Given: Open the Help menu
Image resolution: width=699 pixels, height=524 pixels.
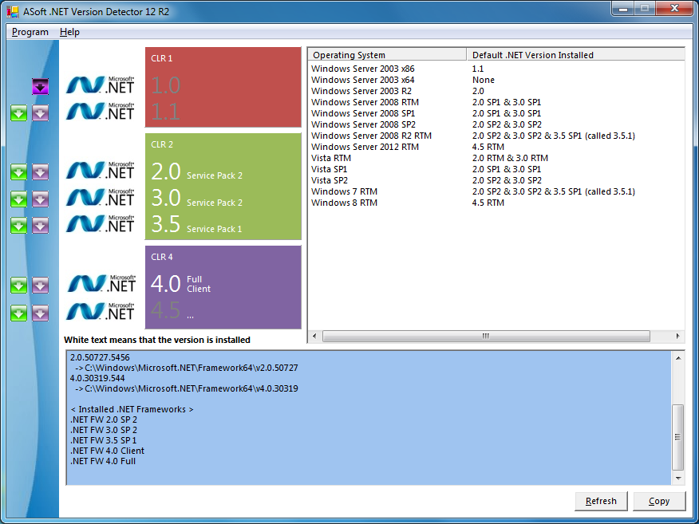Looking at the screenshot, I should tap(69, 32).
